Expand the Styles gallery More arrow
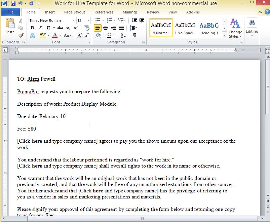270x222 pixels. tap(224, 34)
